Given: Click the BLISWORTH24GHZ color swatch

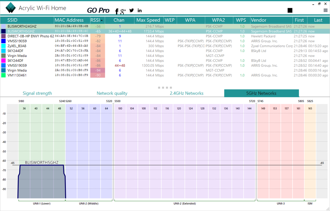Looking at the screenshot, I should tap(4, 26).
